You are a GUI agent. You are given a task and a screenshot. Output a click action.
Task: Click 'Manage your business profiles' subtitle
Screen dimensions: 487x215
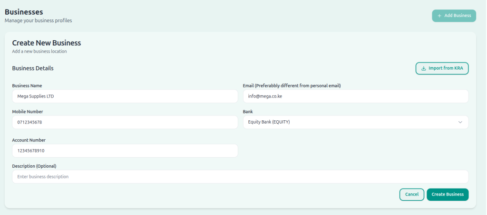point(38,21)
